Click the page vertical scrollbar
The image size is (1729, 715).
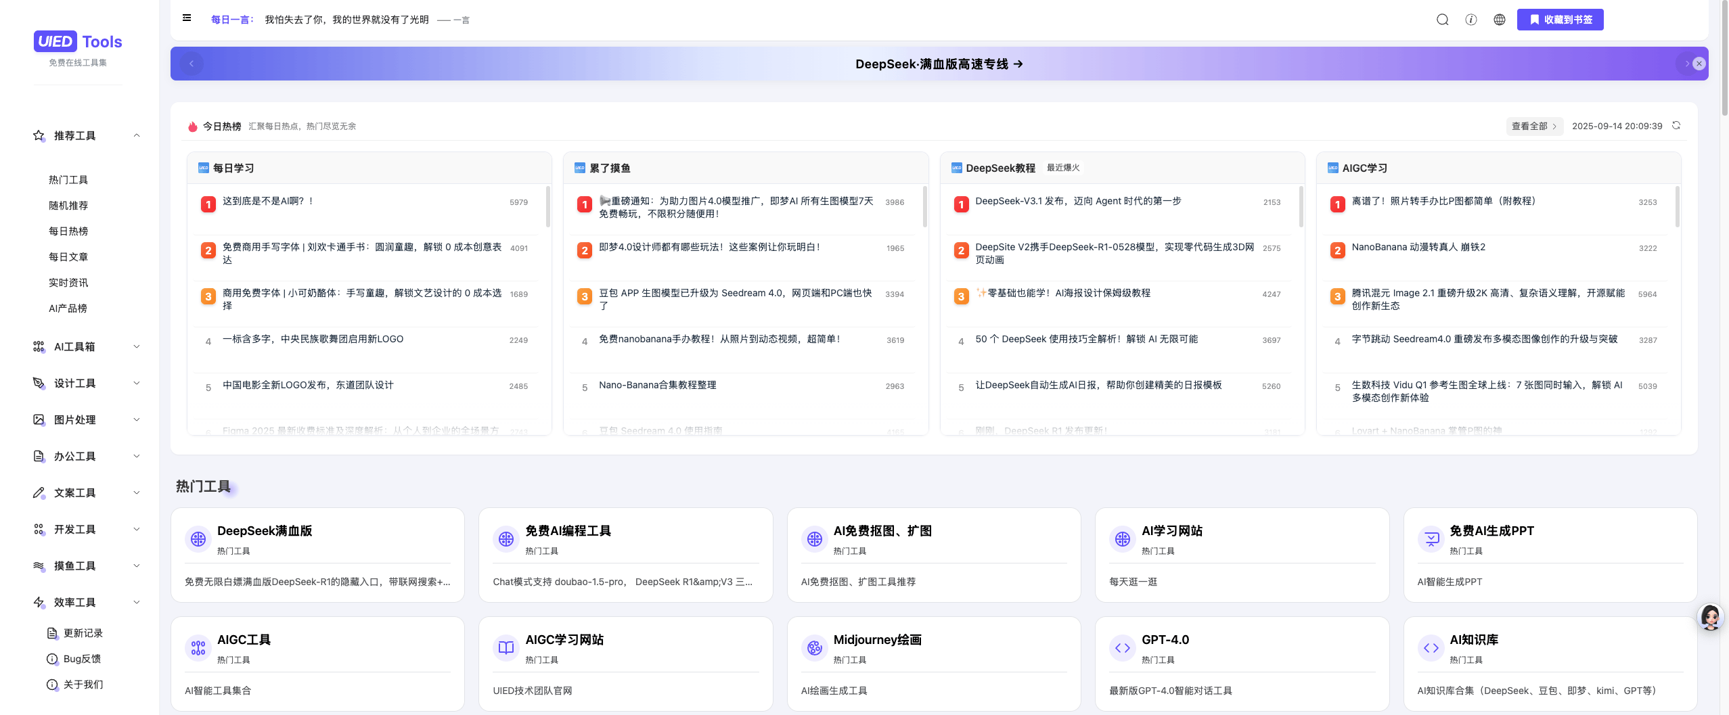(1724, 57)
